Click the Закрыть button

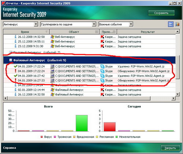click(x=170, y=148)
